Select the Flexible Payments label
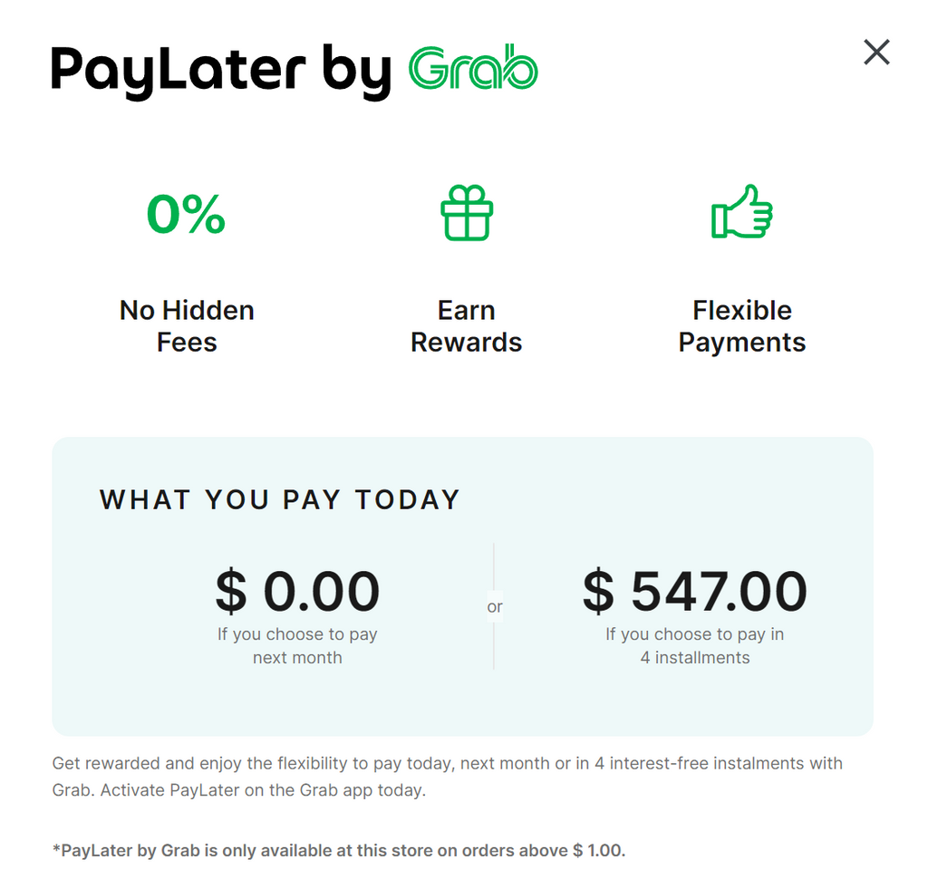This screenshot has height=889, width=928. pyautogui.click(x=742, y=326)
